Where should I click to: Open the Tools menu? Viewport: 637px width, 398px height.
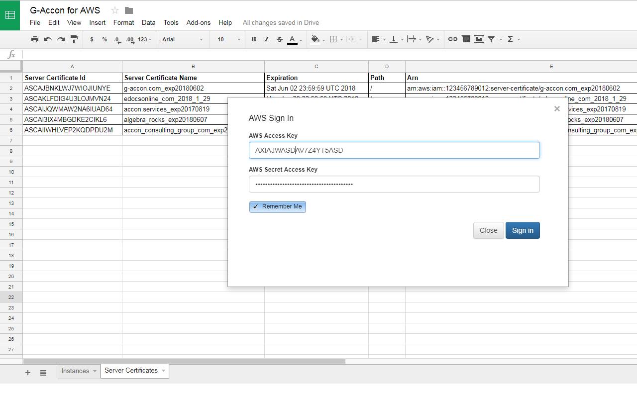(171, 22)
